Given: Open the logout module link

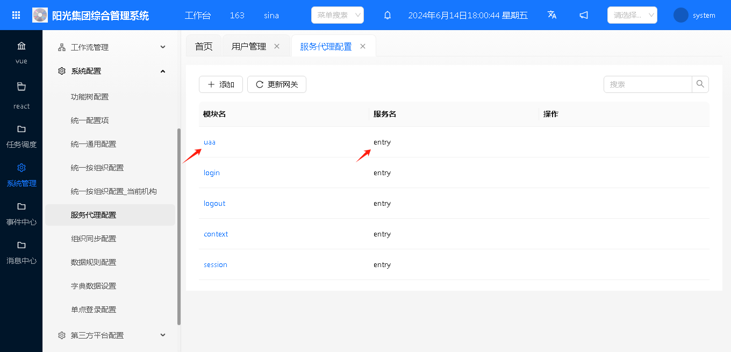Looking at the screenshot, I should click(214, 204).
